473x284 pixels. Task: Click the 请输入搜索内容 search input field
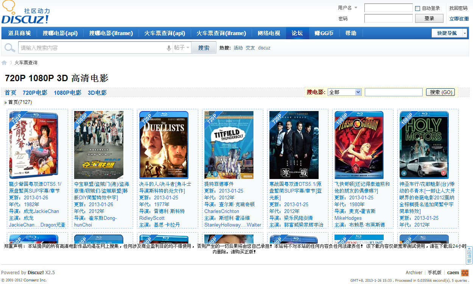pos(91,48)
